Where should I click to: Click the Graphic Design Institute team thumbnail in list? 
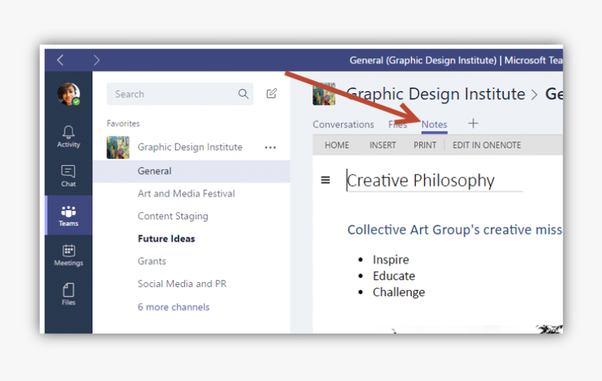[x=118, y=148]
